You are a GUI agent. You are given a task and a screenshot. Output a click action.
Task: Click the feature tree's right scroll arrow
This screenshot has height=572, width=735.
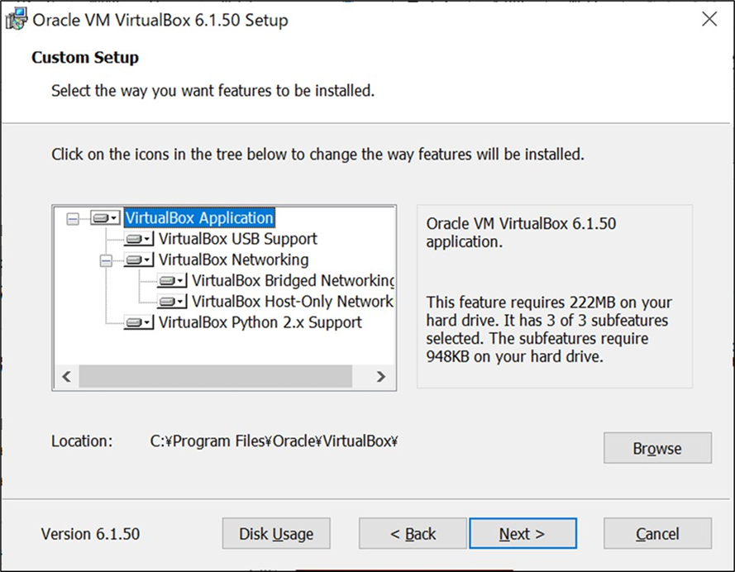click(x=380, y=377)
